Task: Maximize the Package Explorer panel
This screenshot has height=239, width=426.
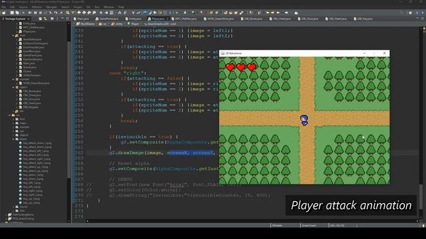Action: [x=67, y=19]
